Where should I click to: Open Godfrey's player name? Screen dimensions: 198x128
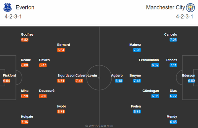point(27,34)
